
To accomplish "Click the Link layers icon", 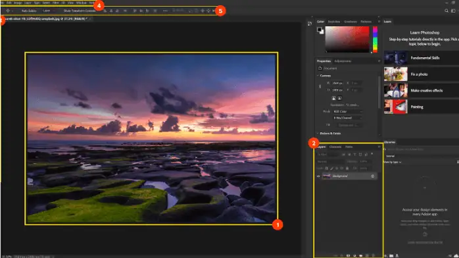I will (335, 255).
